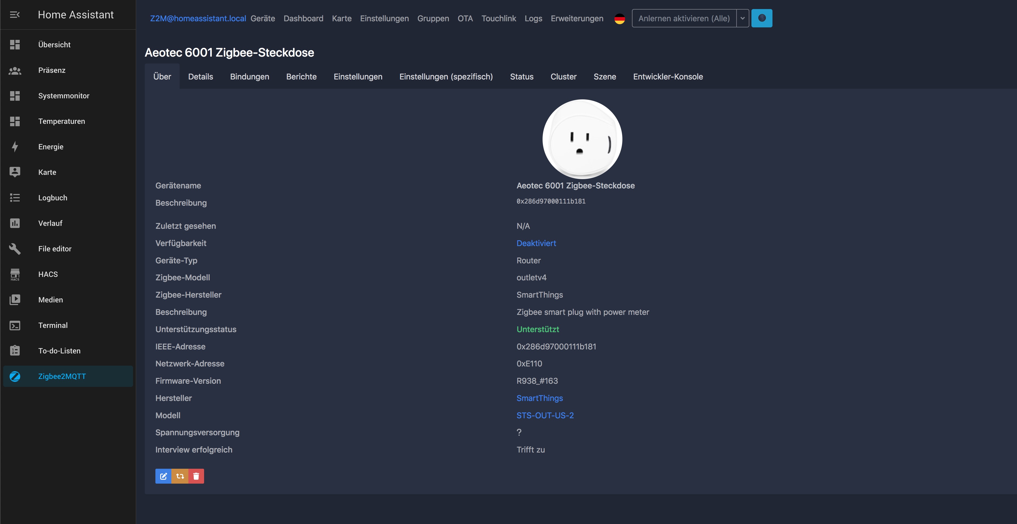Open the Einstellungen navbar menu
Screen dimensions: 1017x524
pos(384,19)
